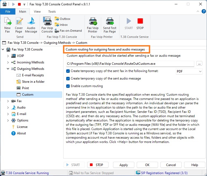Click Send Test Fax Page
The image size is (207, 176).
pos(110,25)
